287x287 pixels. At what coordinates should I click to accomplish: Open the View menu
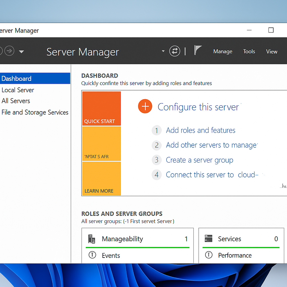[272, 52]
